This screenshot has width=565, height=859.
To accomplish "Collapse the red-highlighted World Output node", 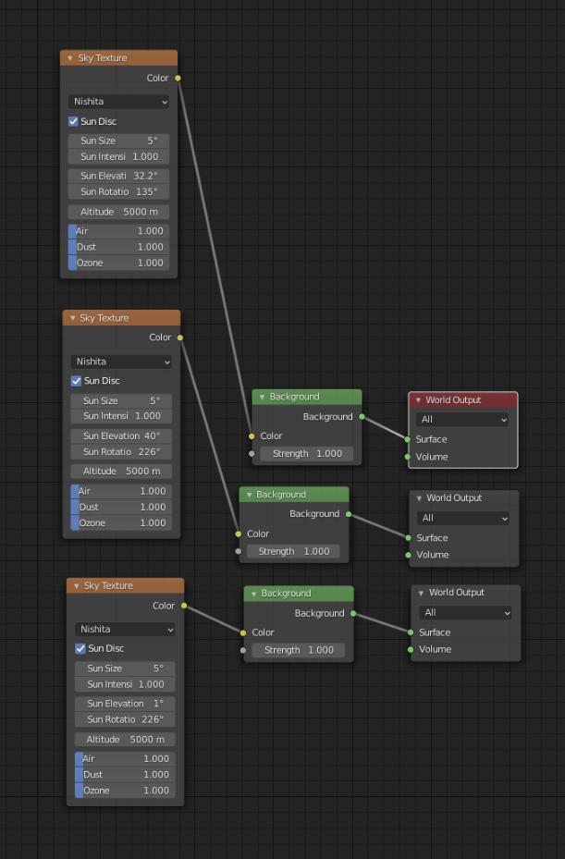I will click(418, 400).
